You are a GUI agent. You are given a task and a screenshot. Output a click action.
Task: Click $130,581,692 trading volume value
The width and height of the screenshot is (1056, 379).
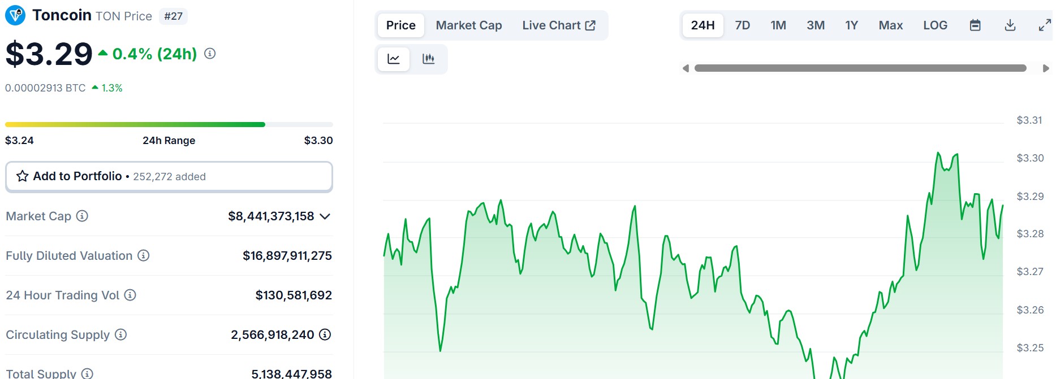click(294, 295)
